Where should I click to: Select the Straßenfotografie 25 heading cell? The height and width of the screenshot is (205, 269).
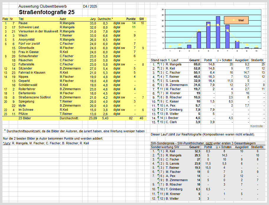pyautogui.click(x=46, y=12)
